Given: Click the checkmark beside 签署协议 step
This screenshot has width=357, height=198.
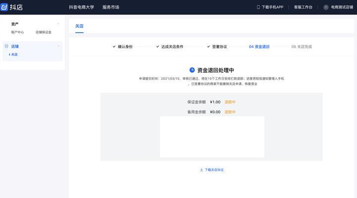Looking at the screenshot, I should pos(208,47).
